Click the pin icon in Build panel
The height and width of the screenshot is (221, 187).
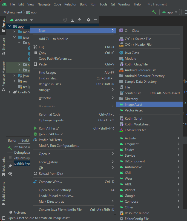tap(10, 166)
